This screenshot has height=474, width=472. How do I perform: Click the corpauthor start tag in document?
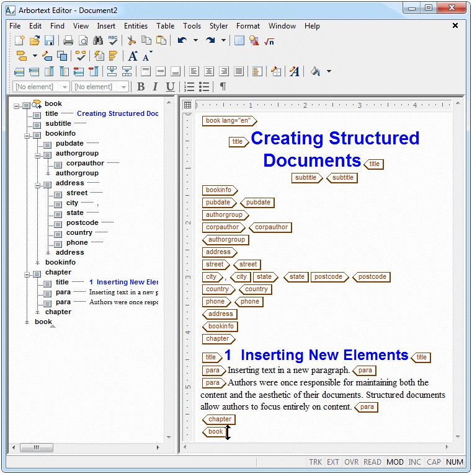coord(223,227)
